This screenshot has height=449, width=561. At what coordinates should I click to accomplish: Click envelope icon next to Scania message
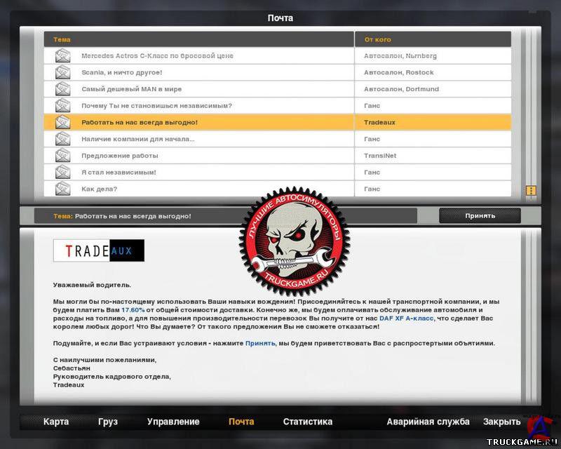pos(63,72)
